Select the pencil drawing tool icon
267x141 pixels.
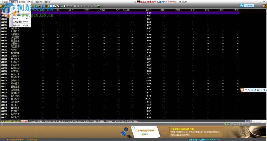(x=58, y=6)
